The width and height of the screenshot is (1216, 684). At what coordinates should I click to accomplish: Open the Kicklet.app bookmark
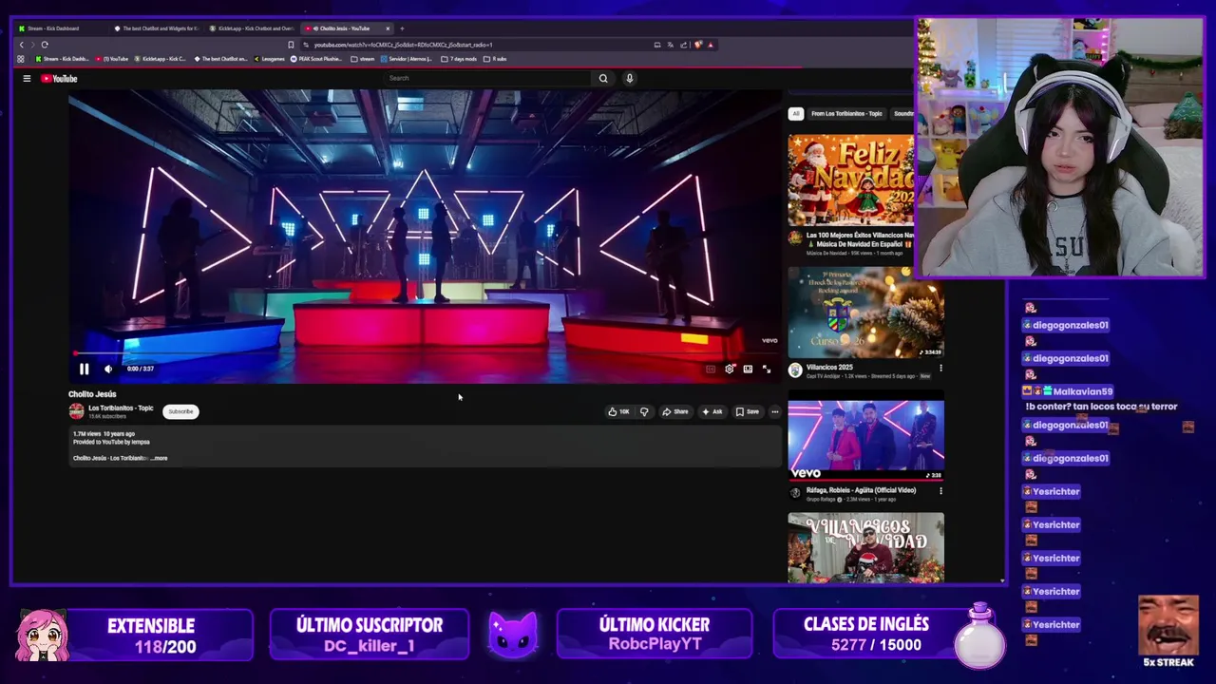[161, 59]
